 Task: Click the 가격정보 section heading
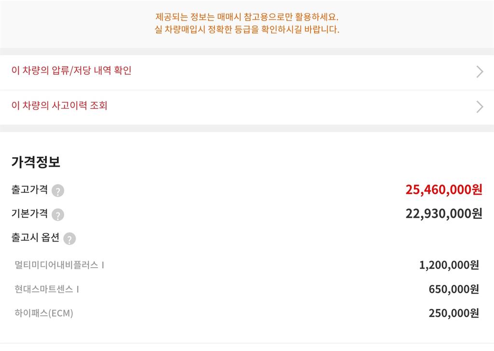point(36,162)
